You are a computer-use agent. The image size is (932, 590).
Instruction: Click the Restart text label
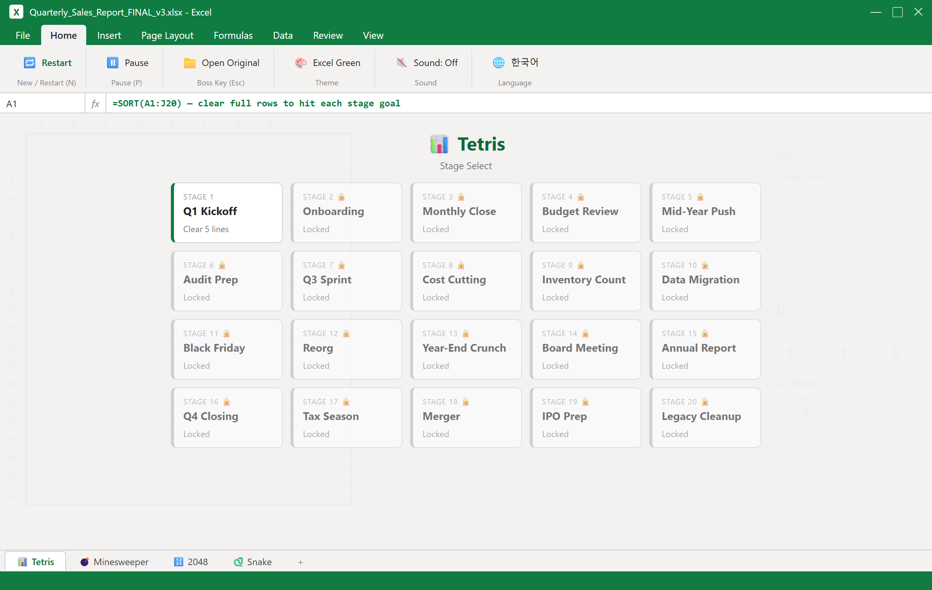point(57,62)
